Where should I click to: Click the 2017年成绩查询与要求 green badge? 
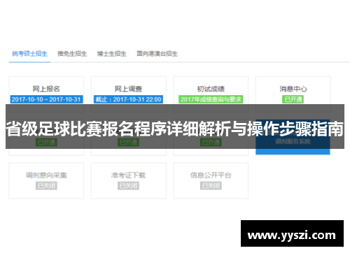[x=211, y=99]
